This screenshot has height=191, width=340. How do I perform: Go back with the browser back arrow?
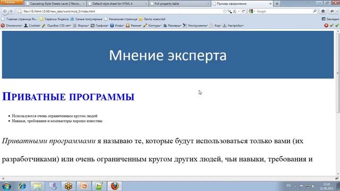pos(5,11)
